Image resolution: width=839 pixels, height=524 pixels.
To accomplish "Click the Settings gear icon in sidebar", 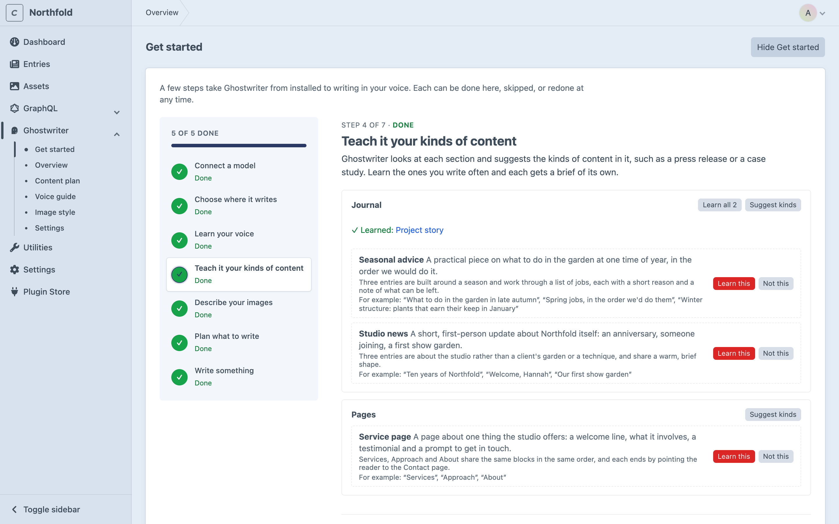I will point(15,270).
